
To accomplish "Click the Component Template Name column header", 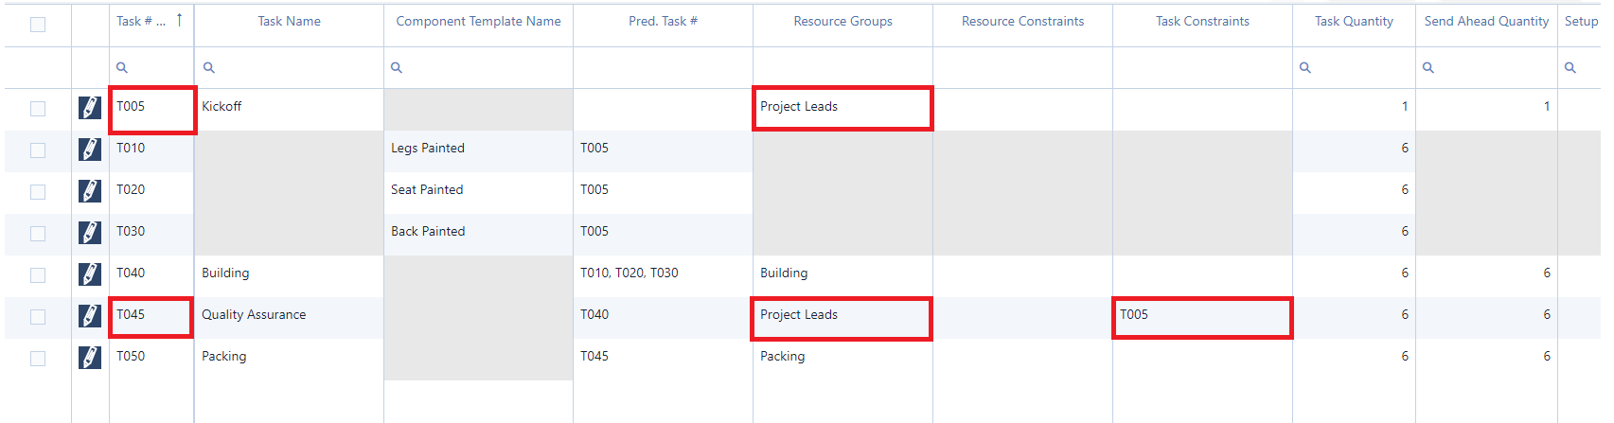I will tap(478, 21).
